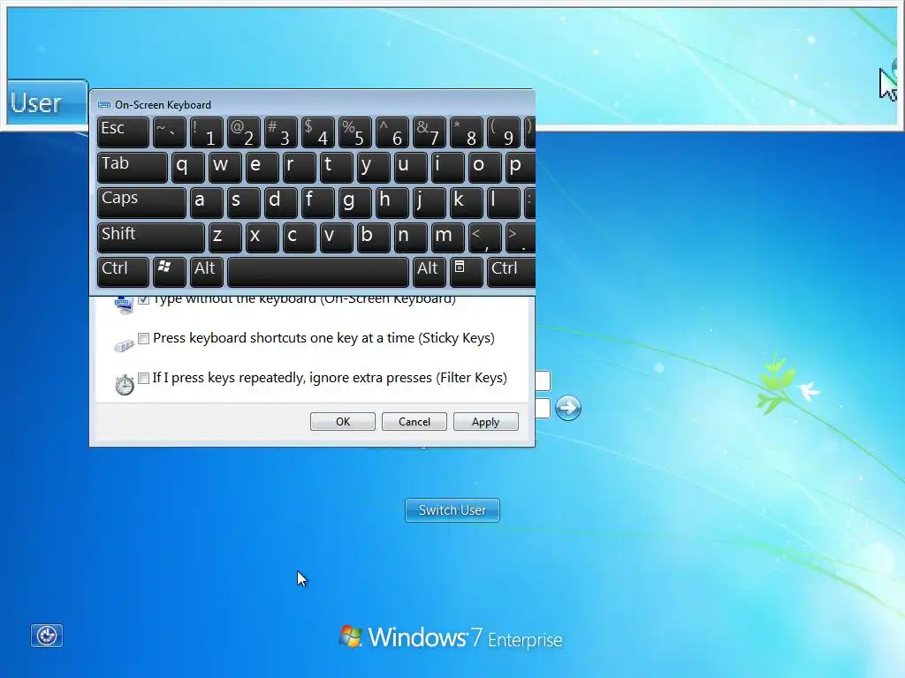This screenshot has width=905, height=678.
Task: Click the g key
Action: coord(355,202)
